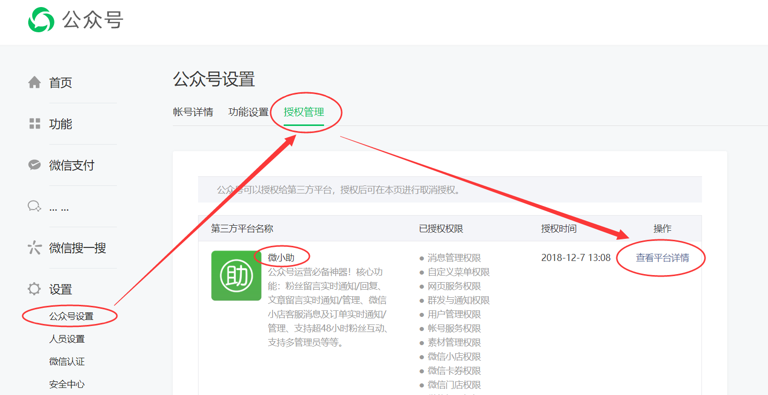Click the 操作 column header
The height and width of the screenshot is (395, 768).
(x=662, y=228)
